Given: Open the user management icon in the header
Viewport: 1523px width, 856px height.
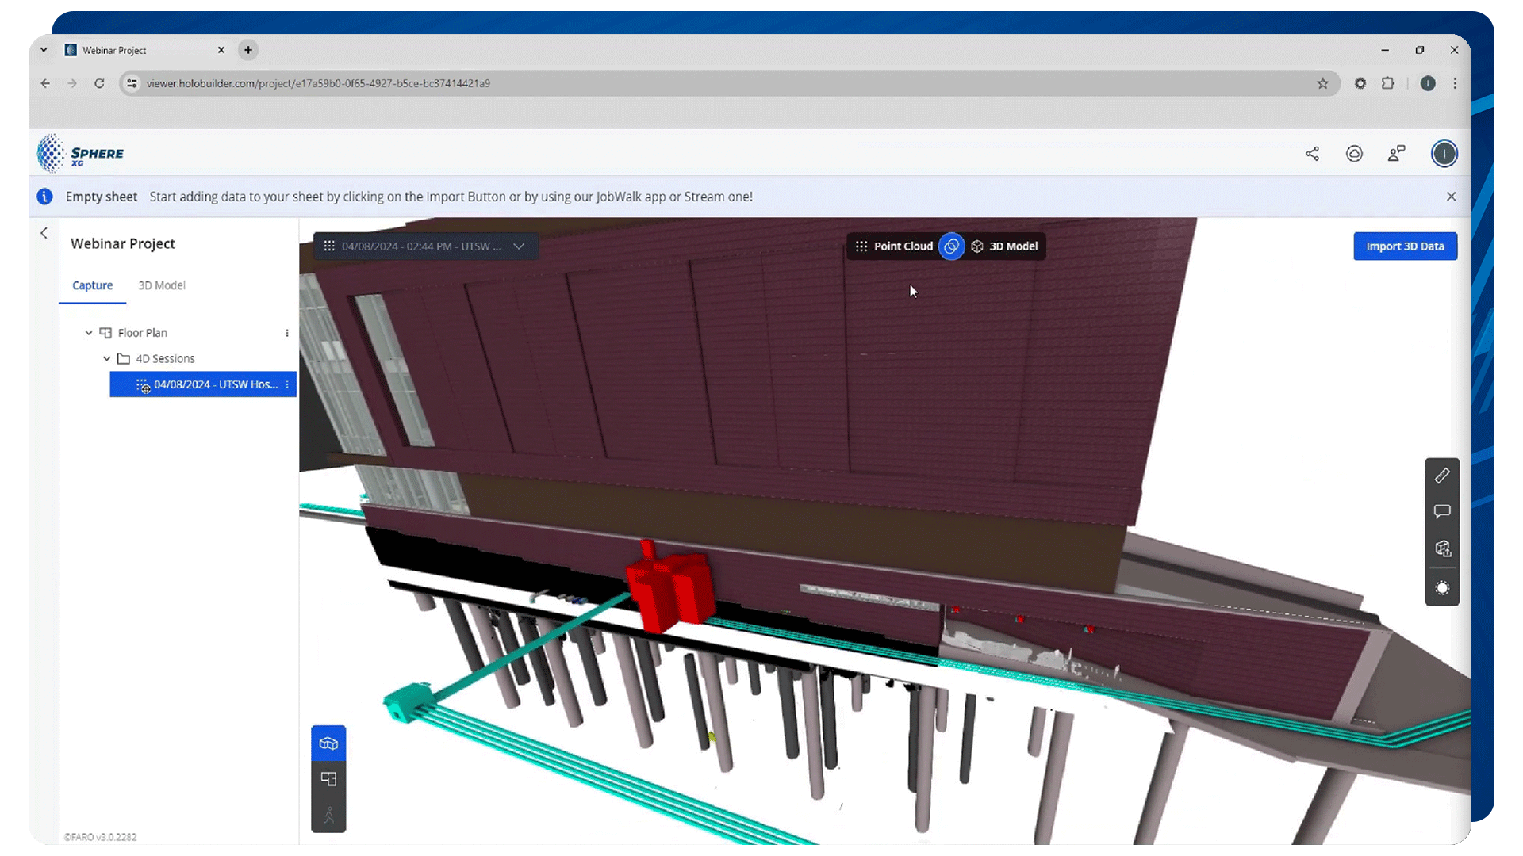Looking at the screenshot, I should pos(1396,154).
